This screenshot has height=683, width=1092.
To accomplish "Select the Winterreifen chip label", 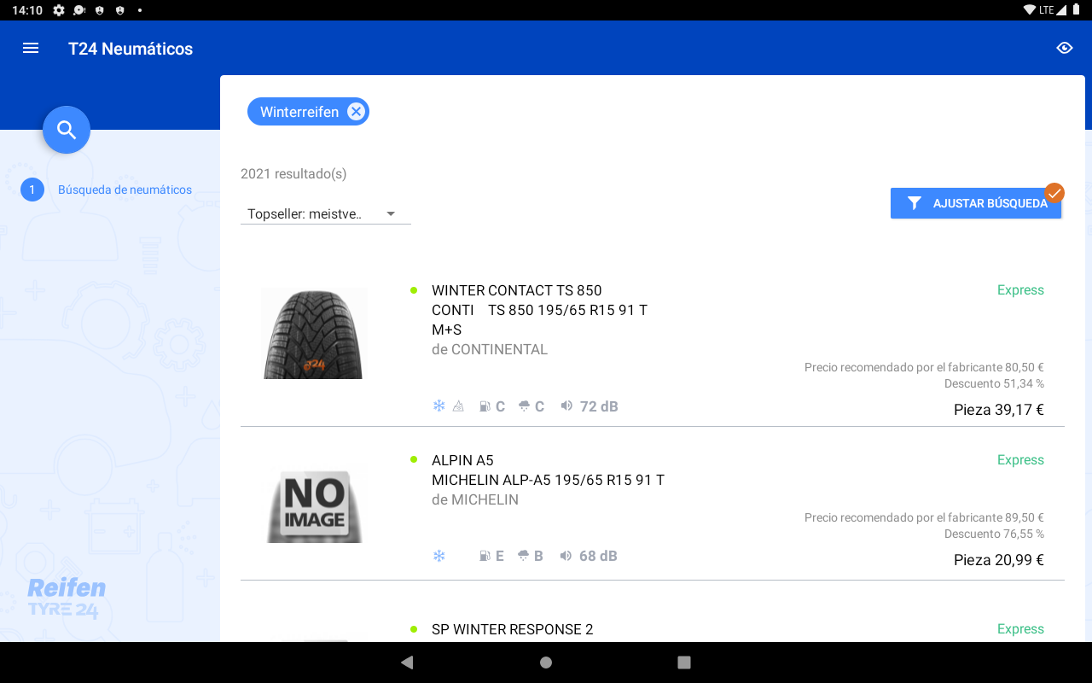I will [299, 112].
